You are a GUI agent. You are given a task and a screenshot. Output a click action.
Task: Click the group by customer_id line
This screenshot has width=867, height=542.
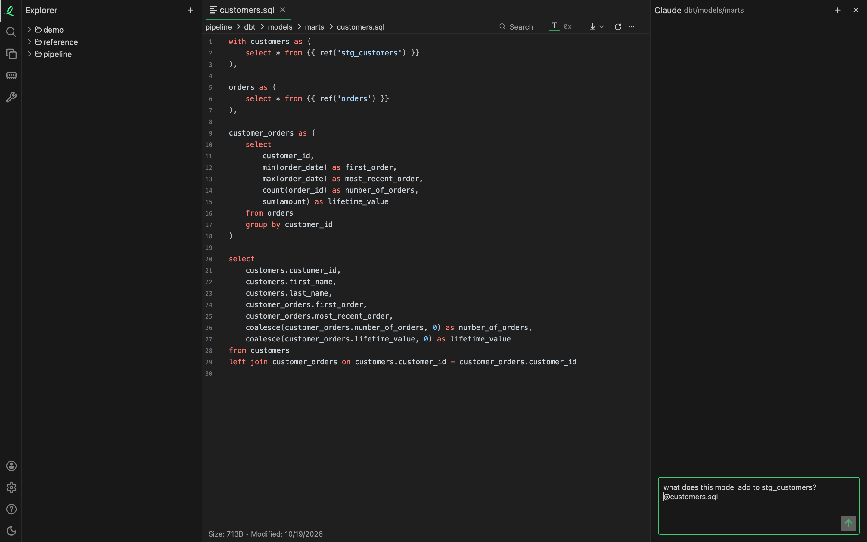[x=289, y=224]
